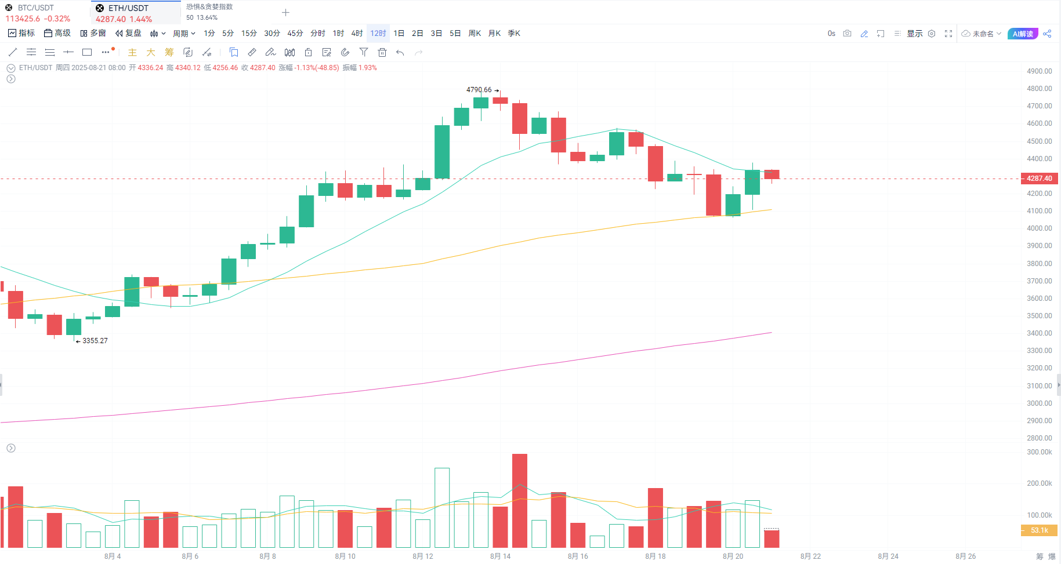
Task: Take a chart screenshot with camera icon
Action: pyautogui.click(x=847, y=34)
